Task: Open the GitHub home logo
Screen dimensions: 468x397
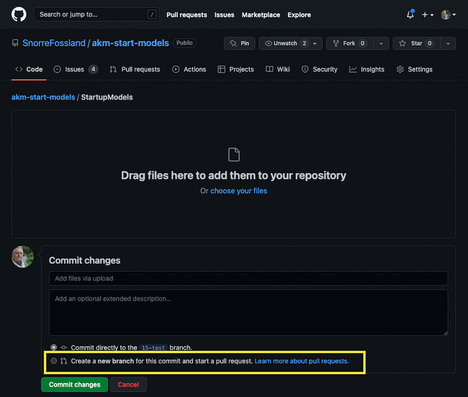Action: [19, 14]
